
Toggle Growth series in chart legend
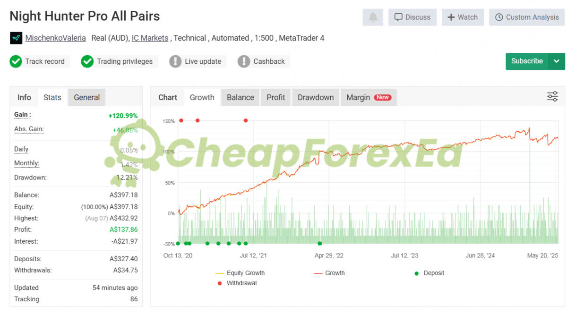(329, 273)
